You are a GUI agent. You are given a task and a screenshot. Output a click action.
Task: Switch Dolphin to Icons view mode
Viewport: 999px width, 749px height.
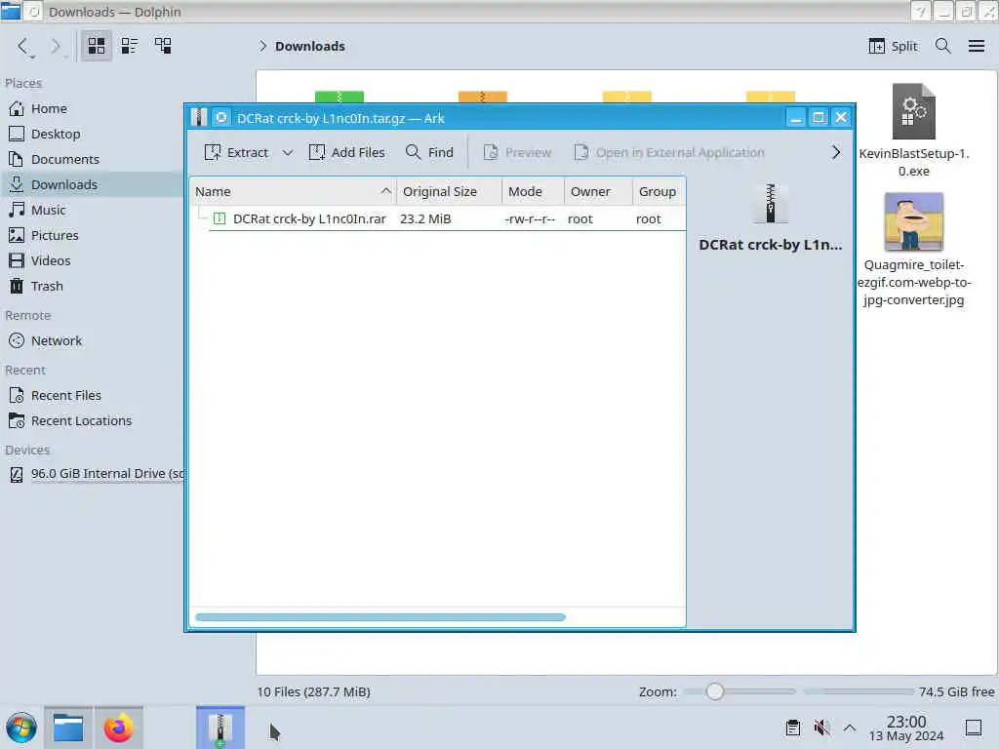(97, 46)
